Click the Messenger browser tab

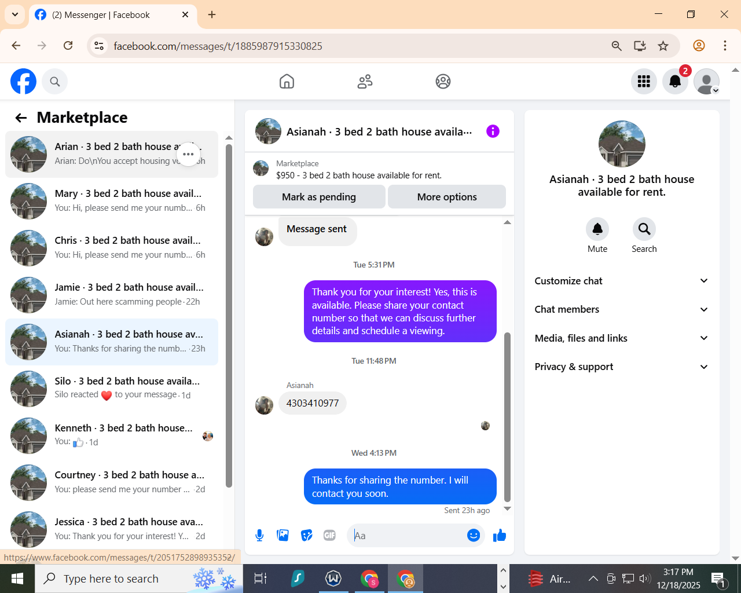112,15
